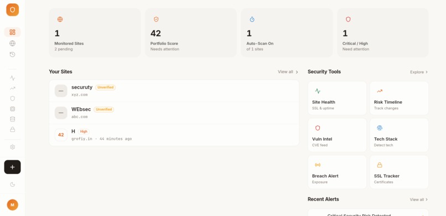The height and width of the screenshot is (216, 446).
Task: Open the scan history clock icon
Action: click(x=13, y=55)
